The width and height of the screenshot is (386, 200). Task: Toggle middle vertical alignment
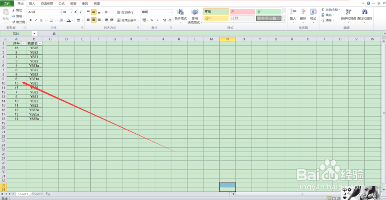pos(93,12)
